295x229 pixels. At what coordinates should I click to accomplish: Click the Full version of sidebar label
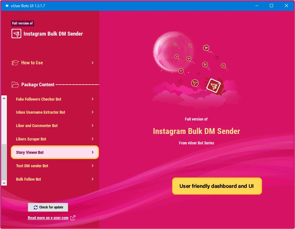(22, 23)
